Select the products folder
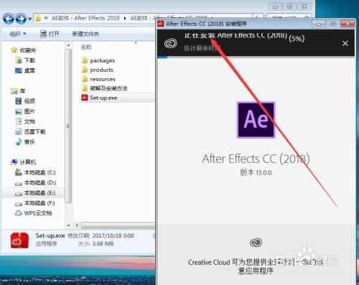Viewport: 359px width, 285px height. (98, 70)
